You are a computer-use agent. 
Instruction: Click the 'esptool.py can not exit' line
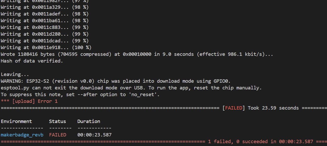pos(131,88)
